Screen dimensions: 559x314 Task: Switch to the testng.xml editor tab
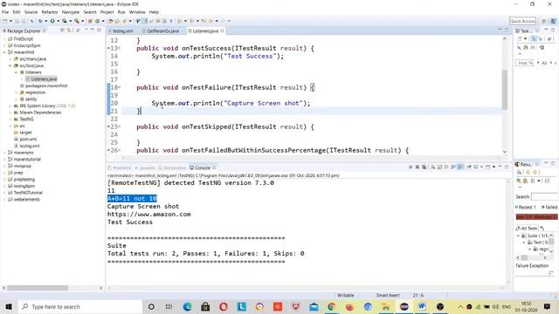(x=122, y=31)
